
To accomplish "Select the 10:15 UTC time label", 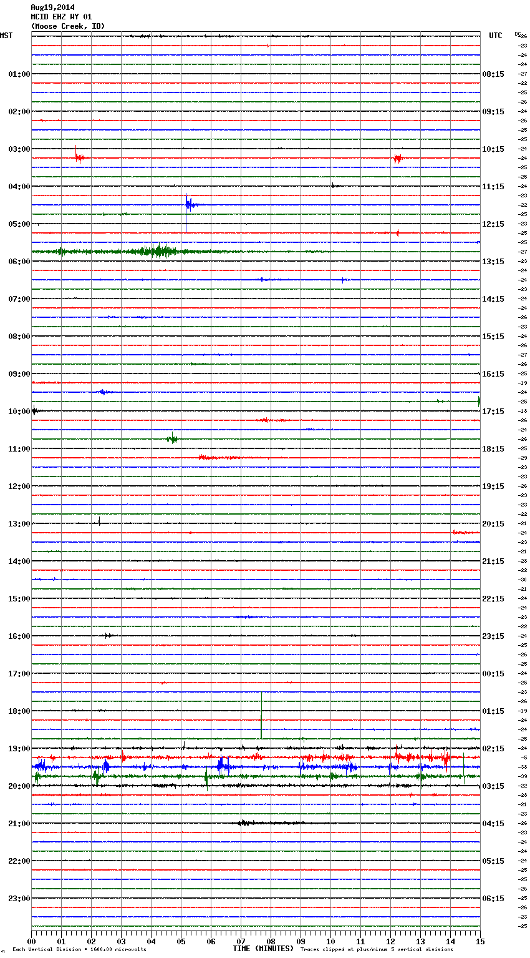I will tap(493, 149).
